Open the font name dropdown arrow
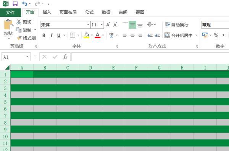This screenshot has height=151, width=229. point(88,24)
